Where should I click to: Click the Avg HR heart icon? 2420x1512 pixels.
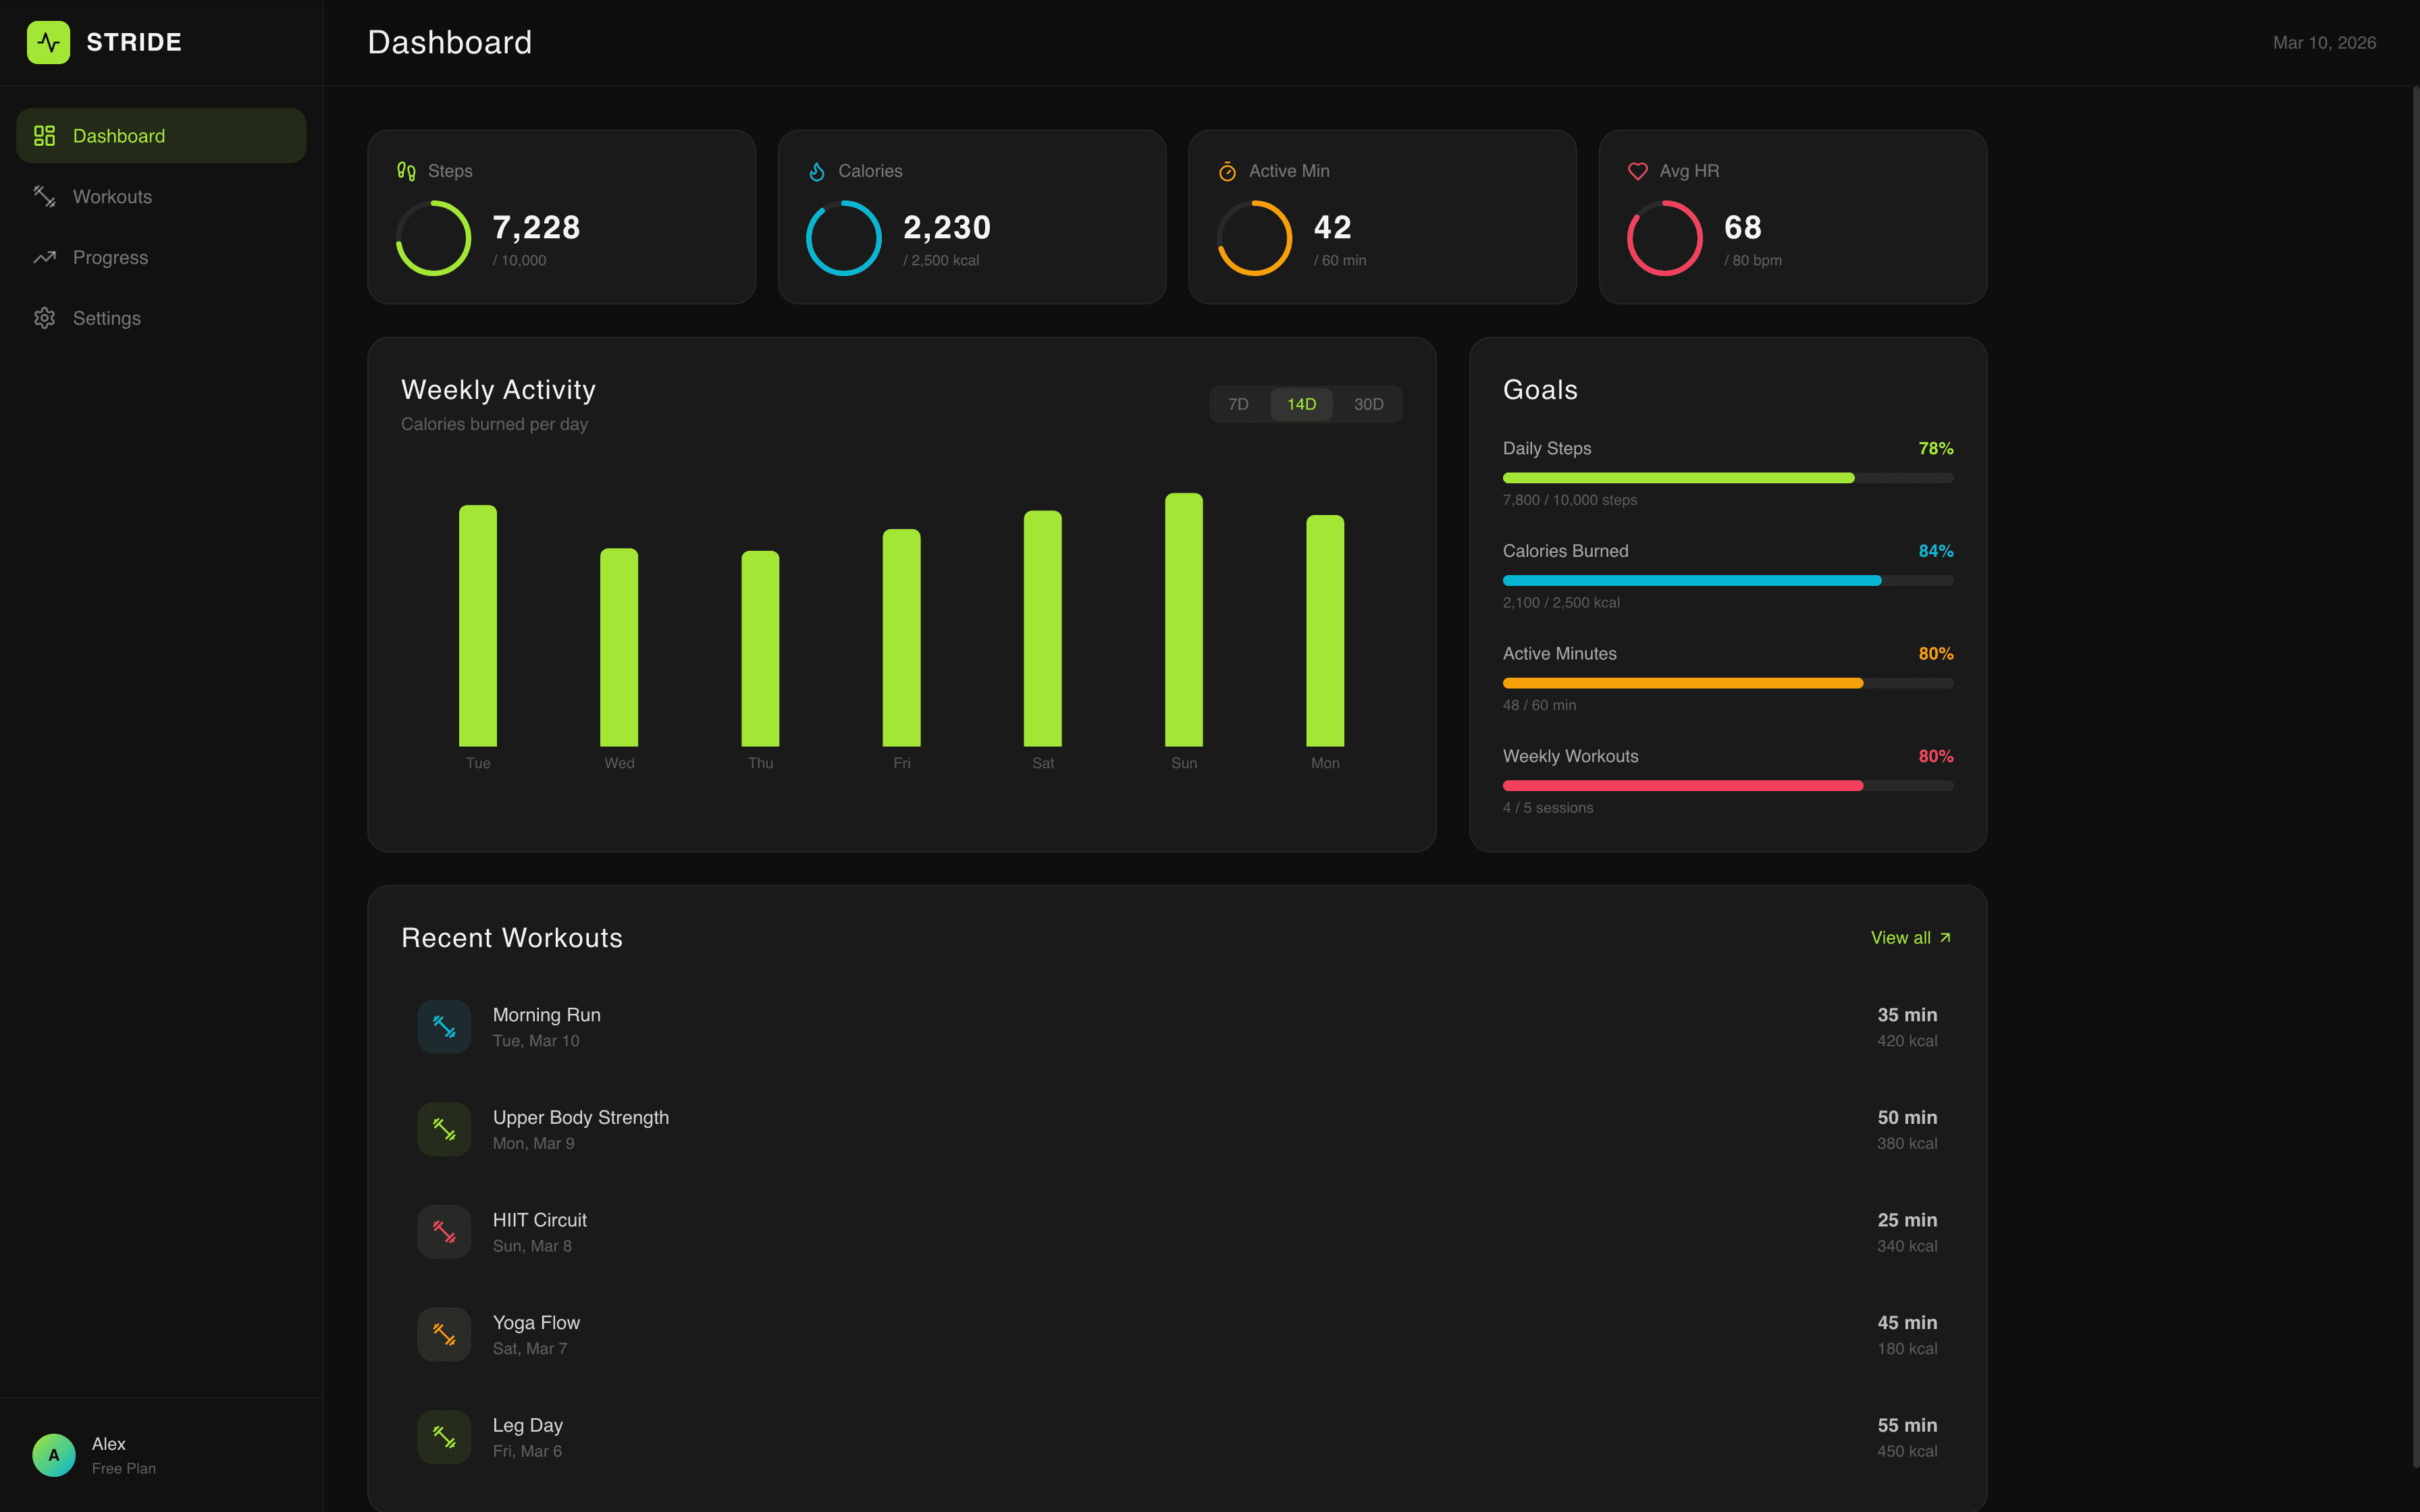click(x=1637, y=171)
